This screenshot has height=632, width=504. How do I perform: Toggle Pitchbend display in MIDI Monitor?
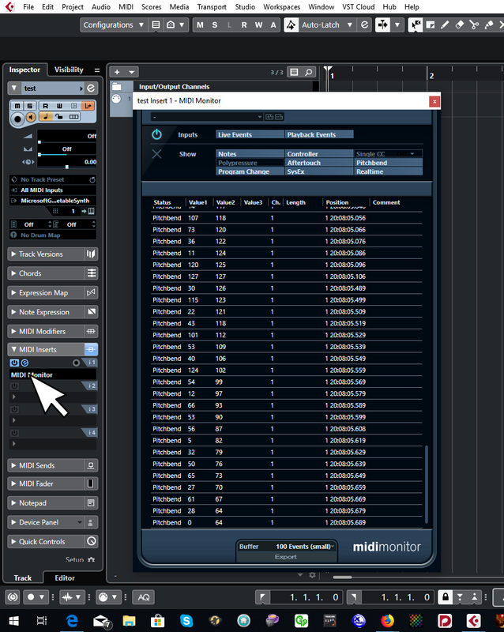click(x=389, y=163)
